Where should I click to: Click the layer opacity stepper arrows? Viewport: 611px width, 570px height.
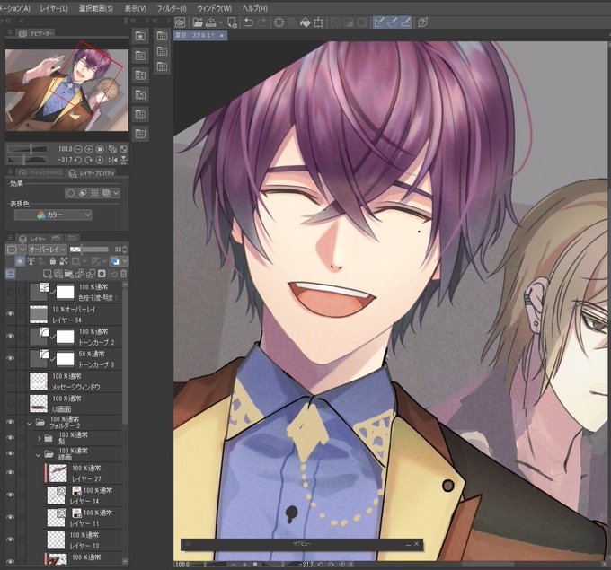click(125, 250)
